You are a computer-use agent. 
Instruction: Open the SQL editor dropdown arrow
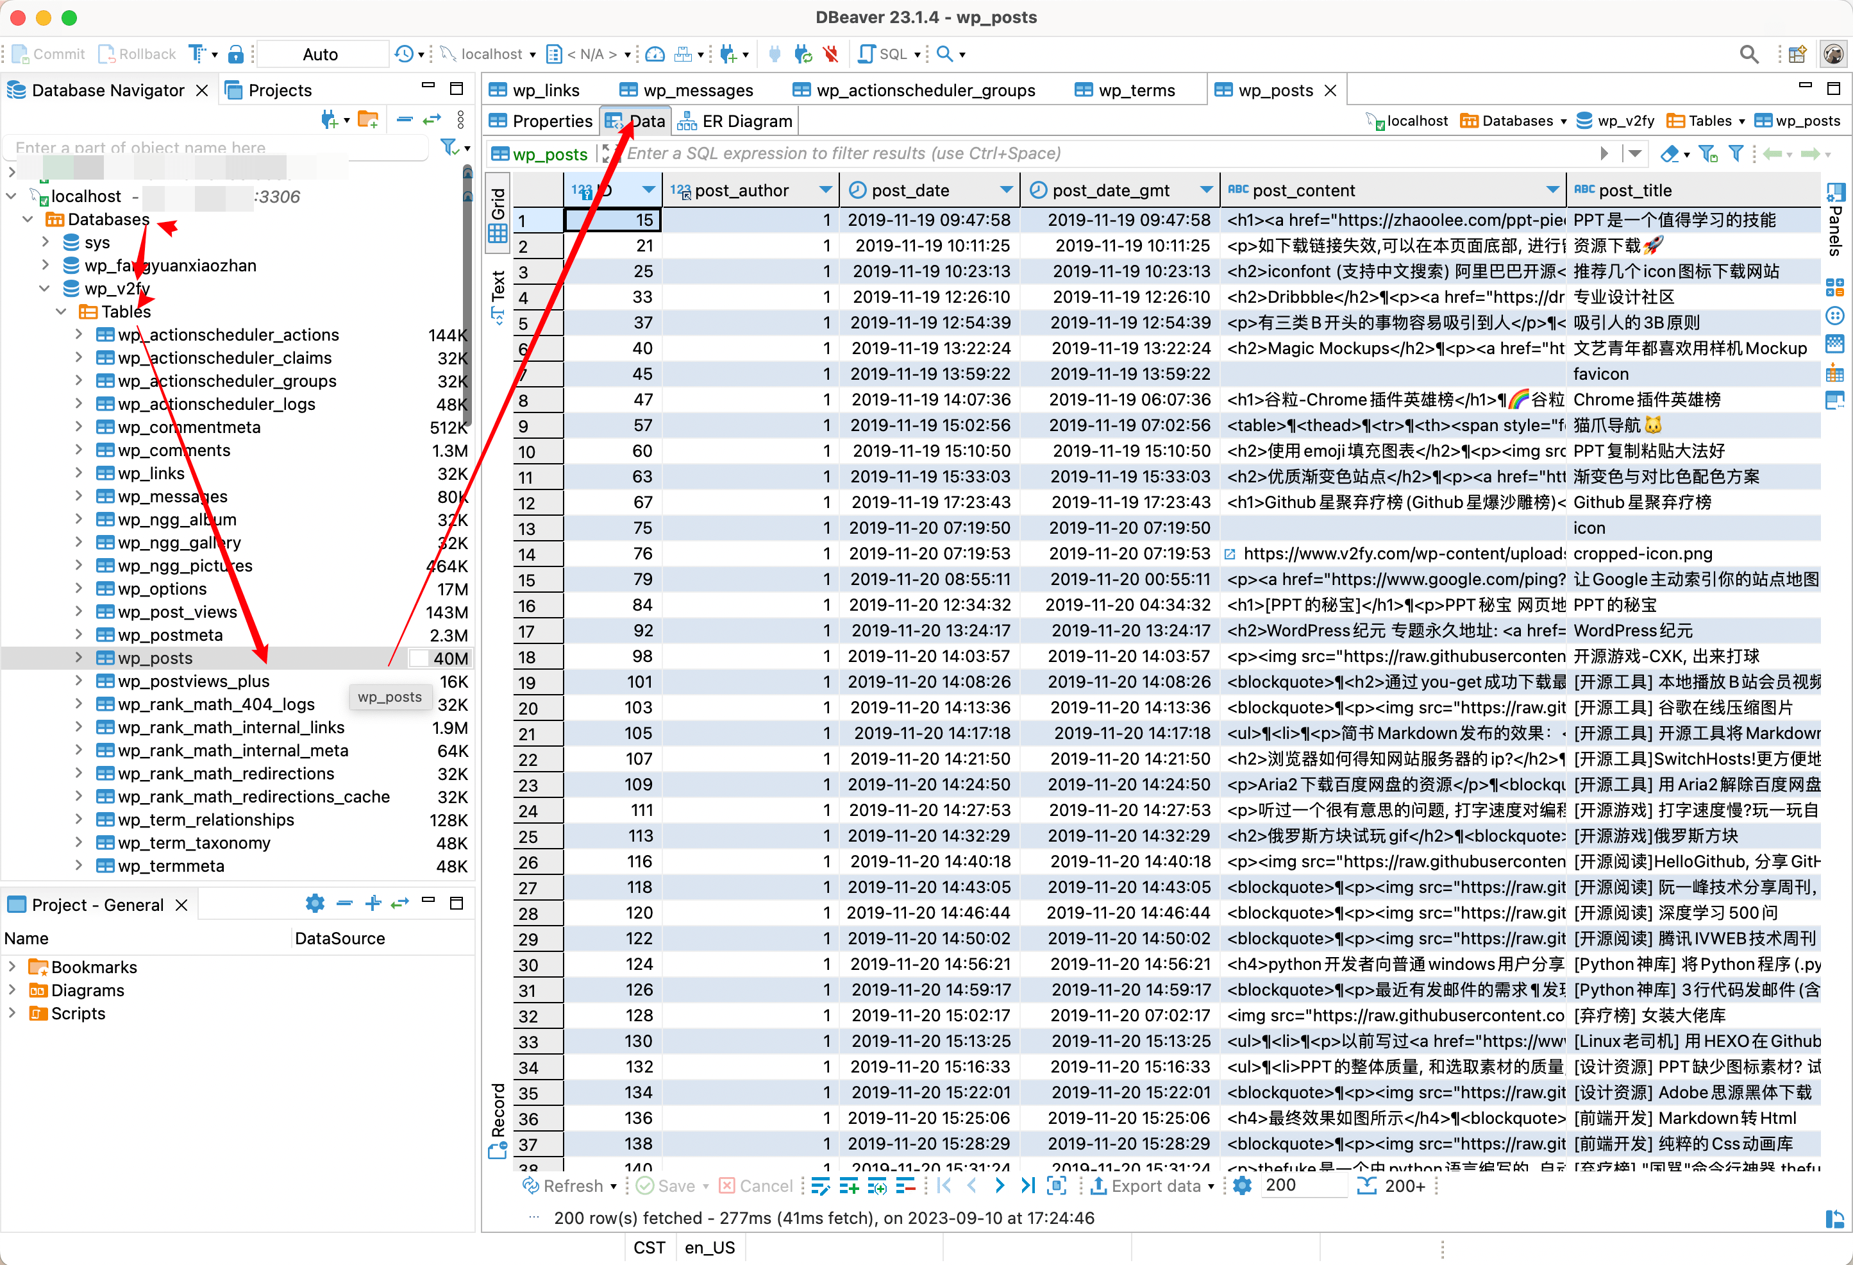[x=917, y=55]
